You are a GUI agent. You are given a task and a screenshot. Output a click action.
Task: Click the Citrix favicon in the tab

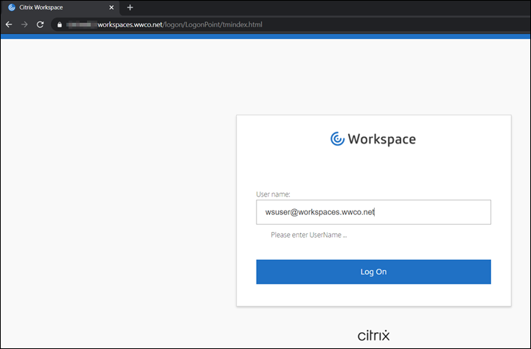[12, 7]
